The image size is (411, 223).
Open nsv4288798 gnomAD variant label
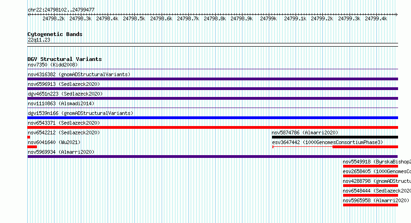tap(377, 181)
